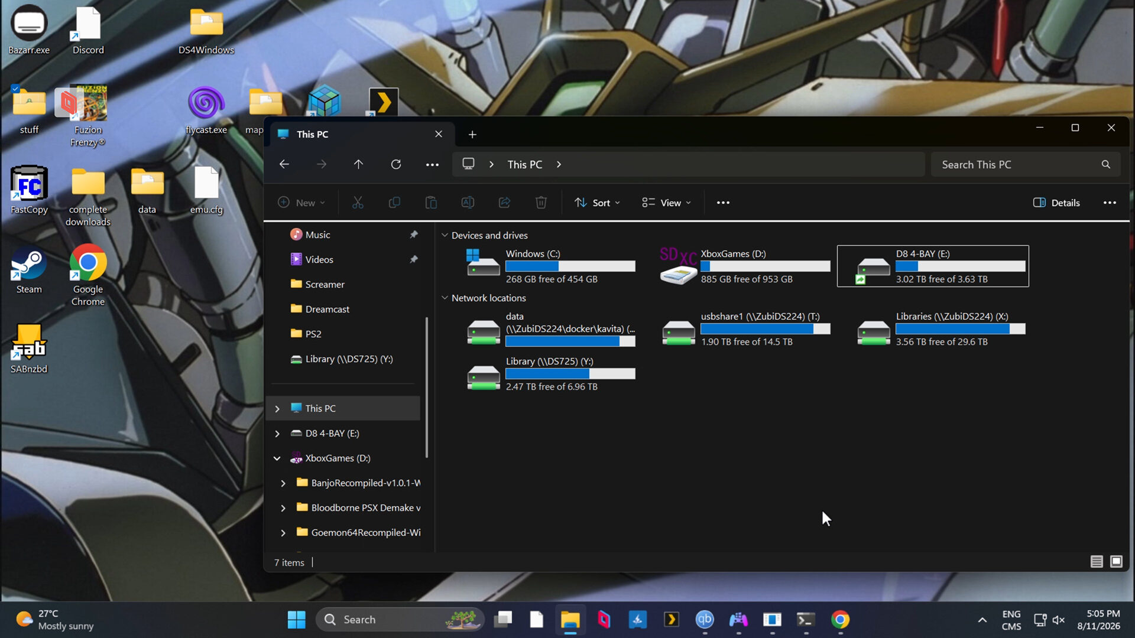Expand the Goemon64Recompiled folder node
1135x638 pixels.
click(x=283, y=533)
